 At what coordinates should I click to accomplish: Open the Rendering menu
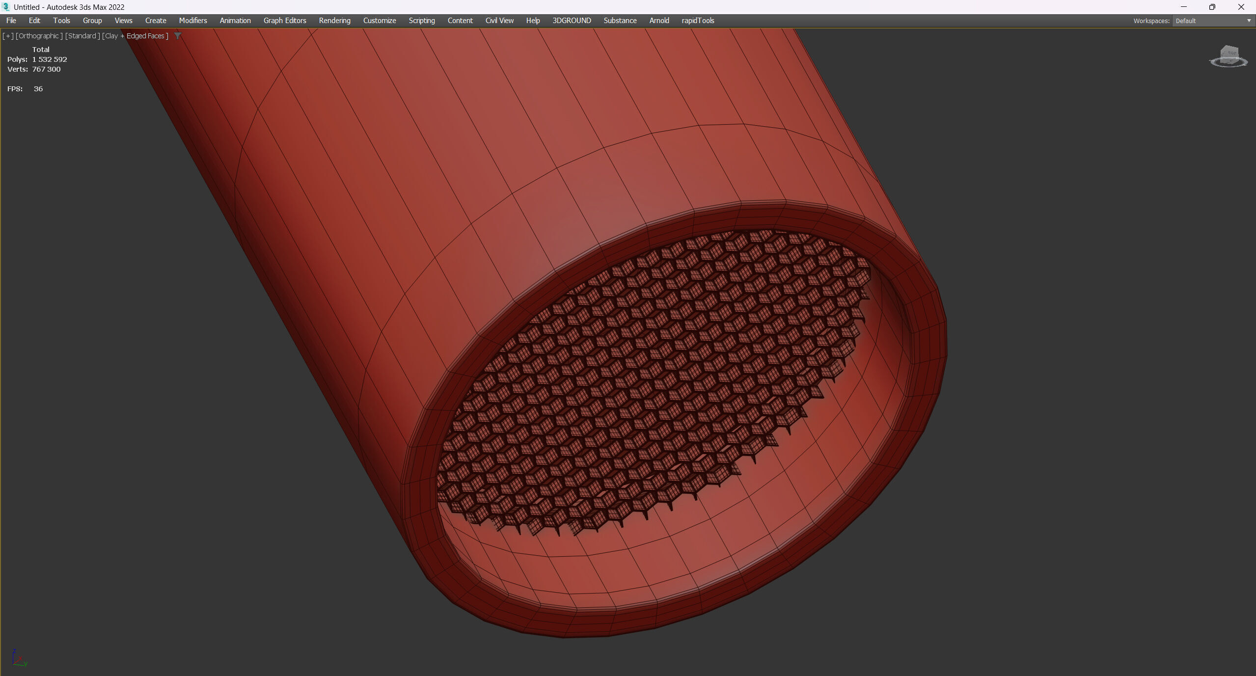334,21
